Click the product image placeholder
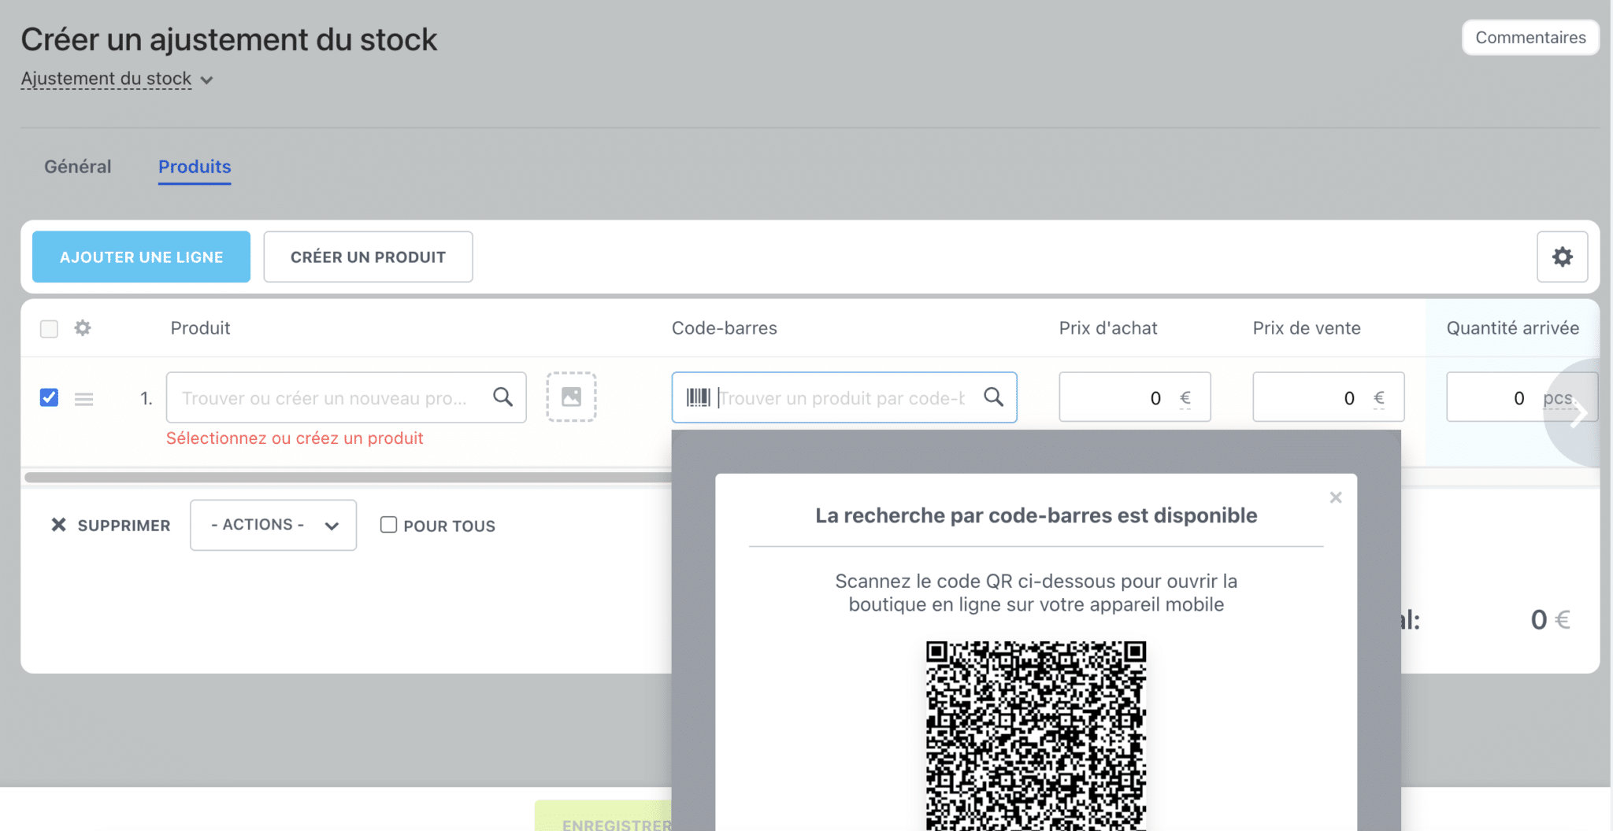The height and width of the screenshot is (831, 1613). pyautogui.click(x=571, y=397)
